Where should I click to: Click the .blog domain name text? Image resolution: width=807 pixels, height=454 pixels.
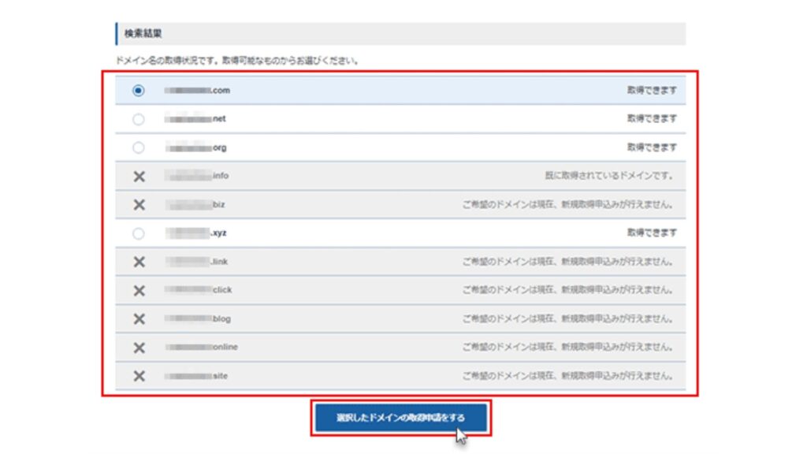[198, 319]
